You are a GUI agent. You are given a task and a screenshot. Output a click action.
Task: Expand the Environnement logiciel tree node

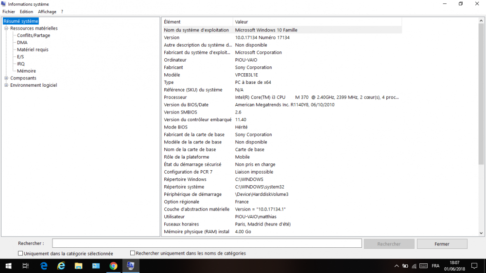tap(6, 85)
